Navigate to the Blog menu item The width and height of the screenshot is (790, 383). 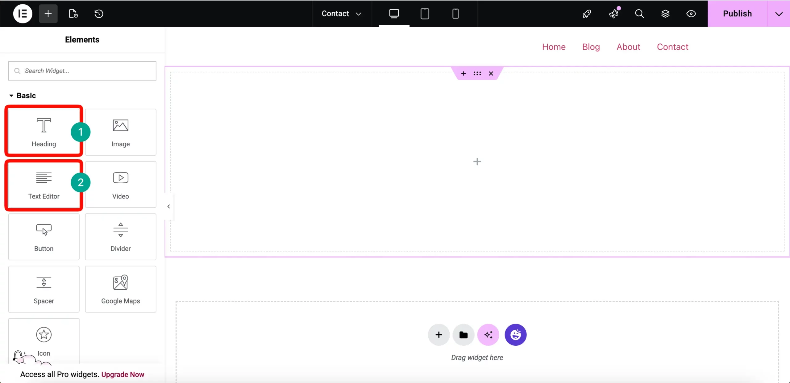pyautogui.click(x=591, y=47)
